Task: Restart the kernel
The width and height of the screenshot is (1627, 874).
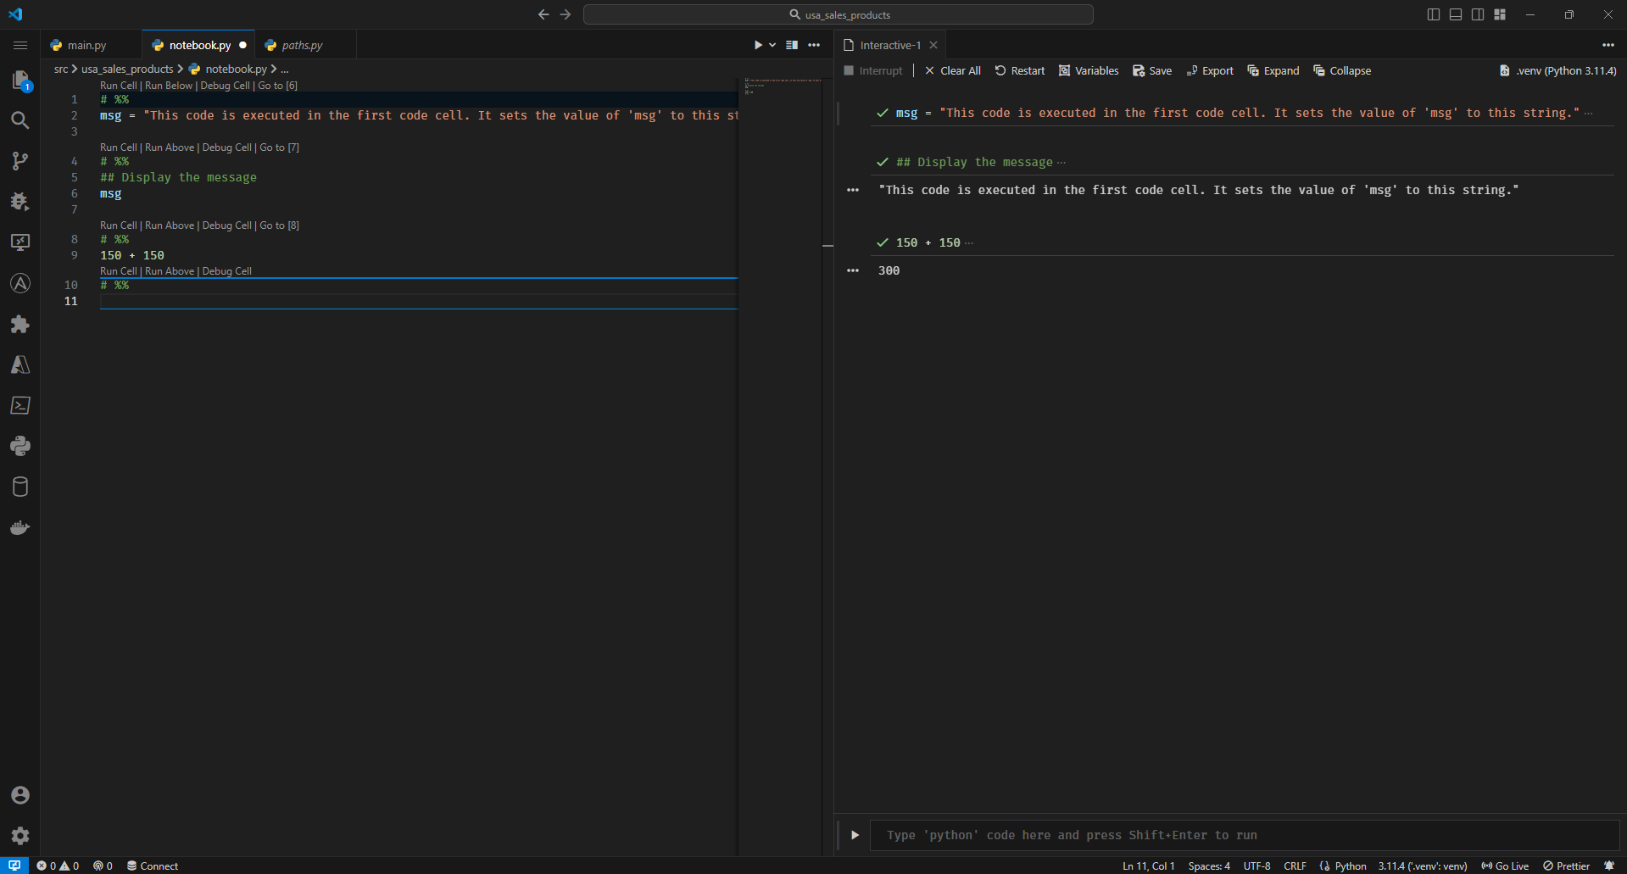Action: pos(1020,70)
